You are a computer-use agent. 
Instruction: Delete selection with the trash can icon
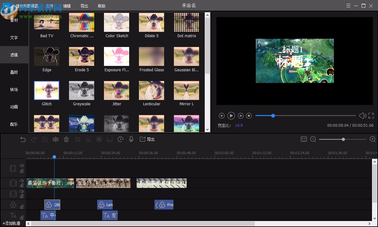(66, 139)
